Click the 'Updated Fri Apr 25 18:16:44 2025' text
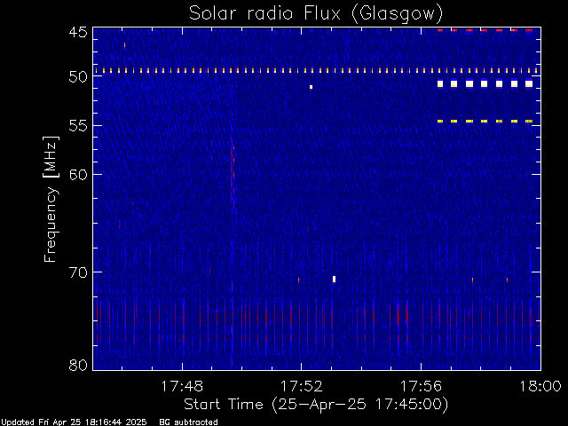The width and height of the screenshot is (568, 426). (x=74, y=422)
